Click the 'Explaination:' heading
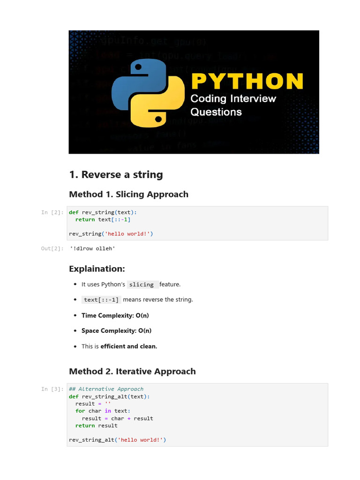 pyautogui.click(x=97, y=269)
